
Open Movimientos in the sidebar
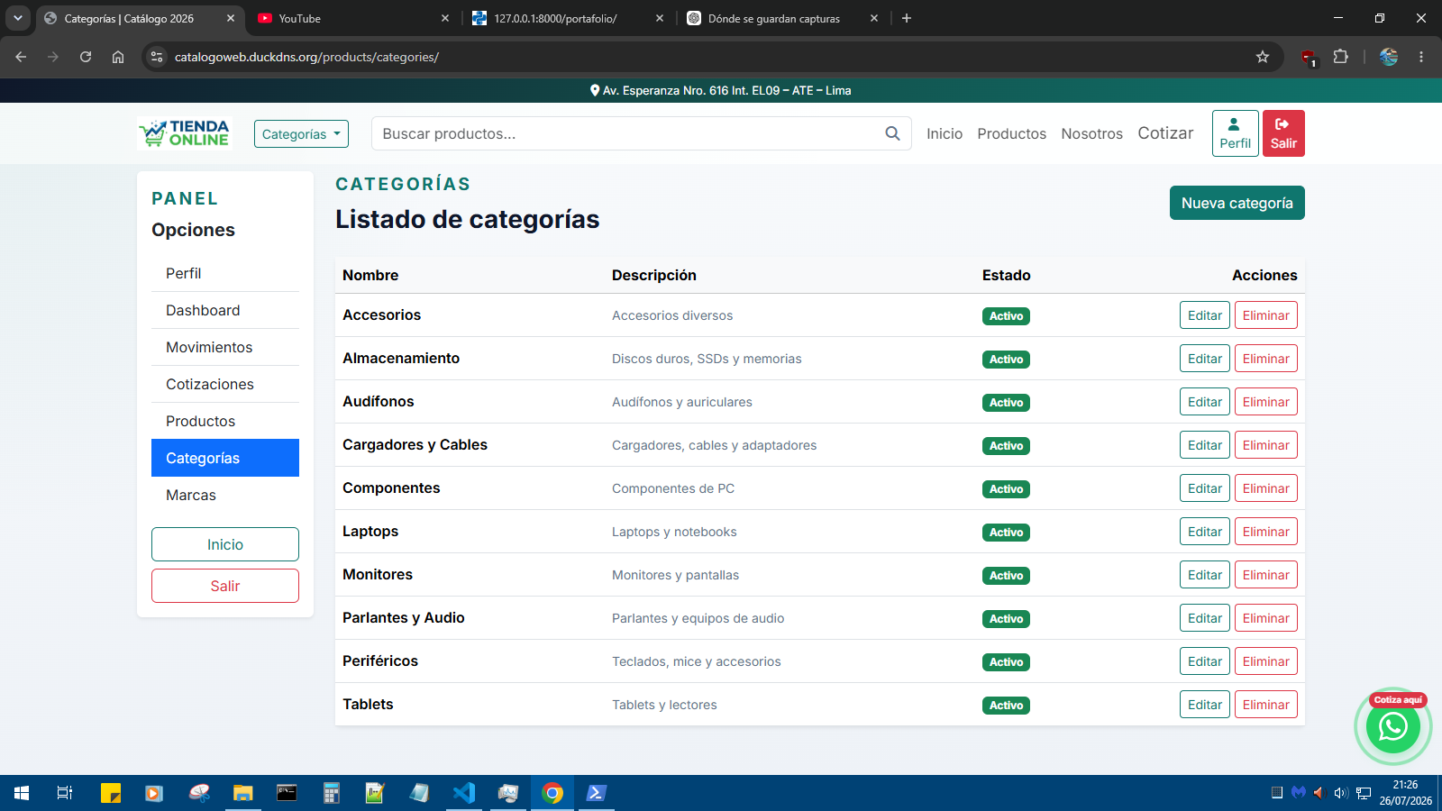pos(225,347)
